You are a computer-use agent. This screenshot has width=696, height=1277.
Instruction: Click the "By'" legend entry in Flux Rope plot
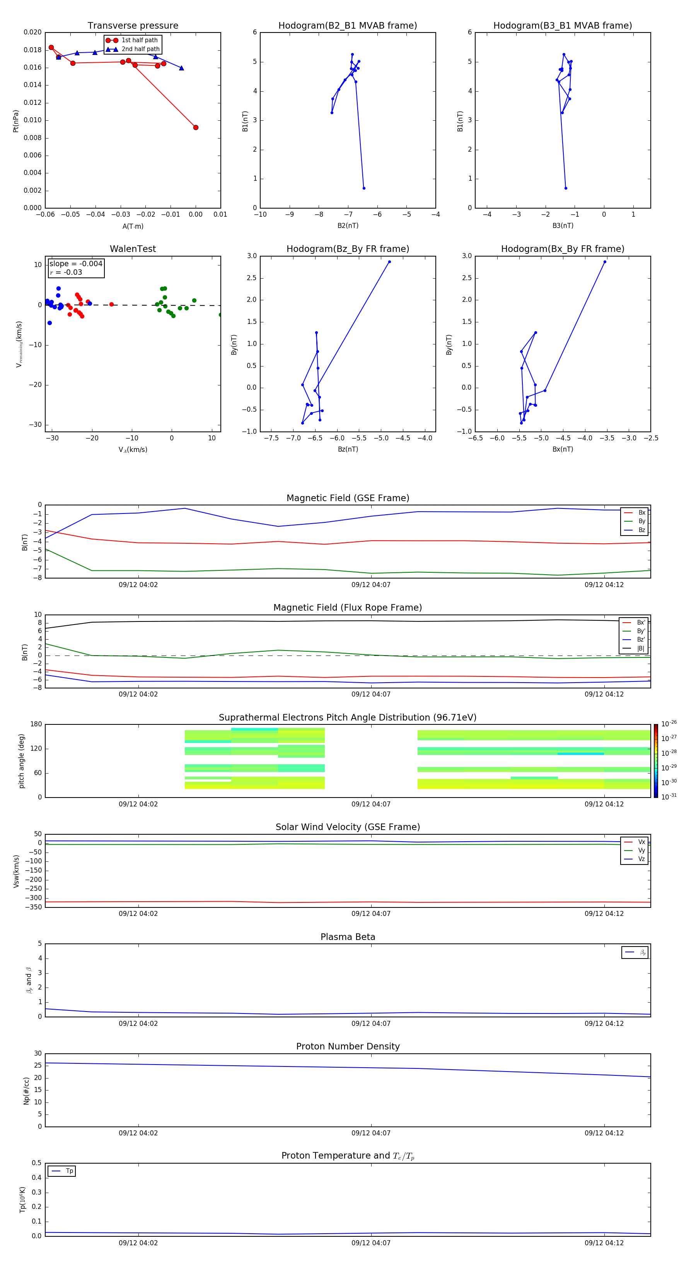634,631
